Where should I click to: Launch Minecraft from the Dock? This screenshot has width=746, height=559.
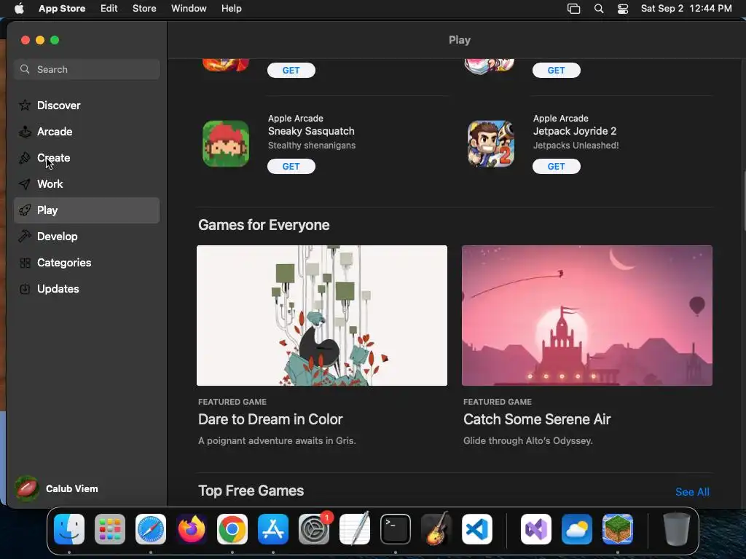[x=618, y=529]
